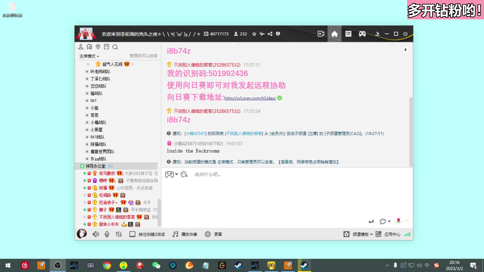This screenshot has width=484, height=272.
Task: Expand the 主席模式 mode dropdown
Action: pyautogui.click(x=89, y=56)
